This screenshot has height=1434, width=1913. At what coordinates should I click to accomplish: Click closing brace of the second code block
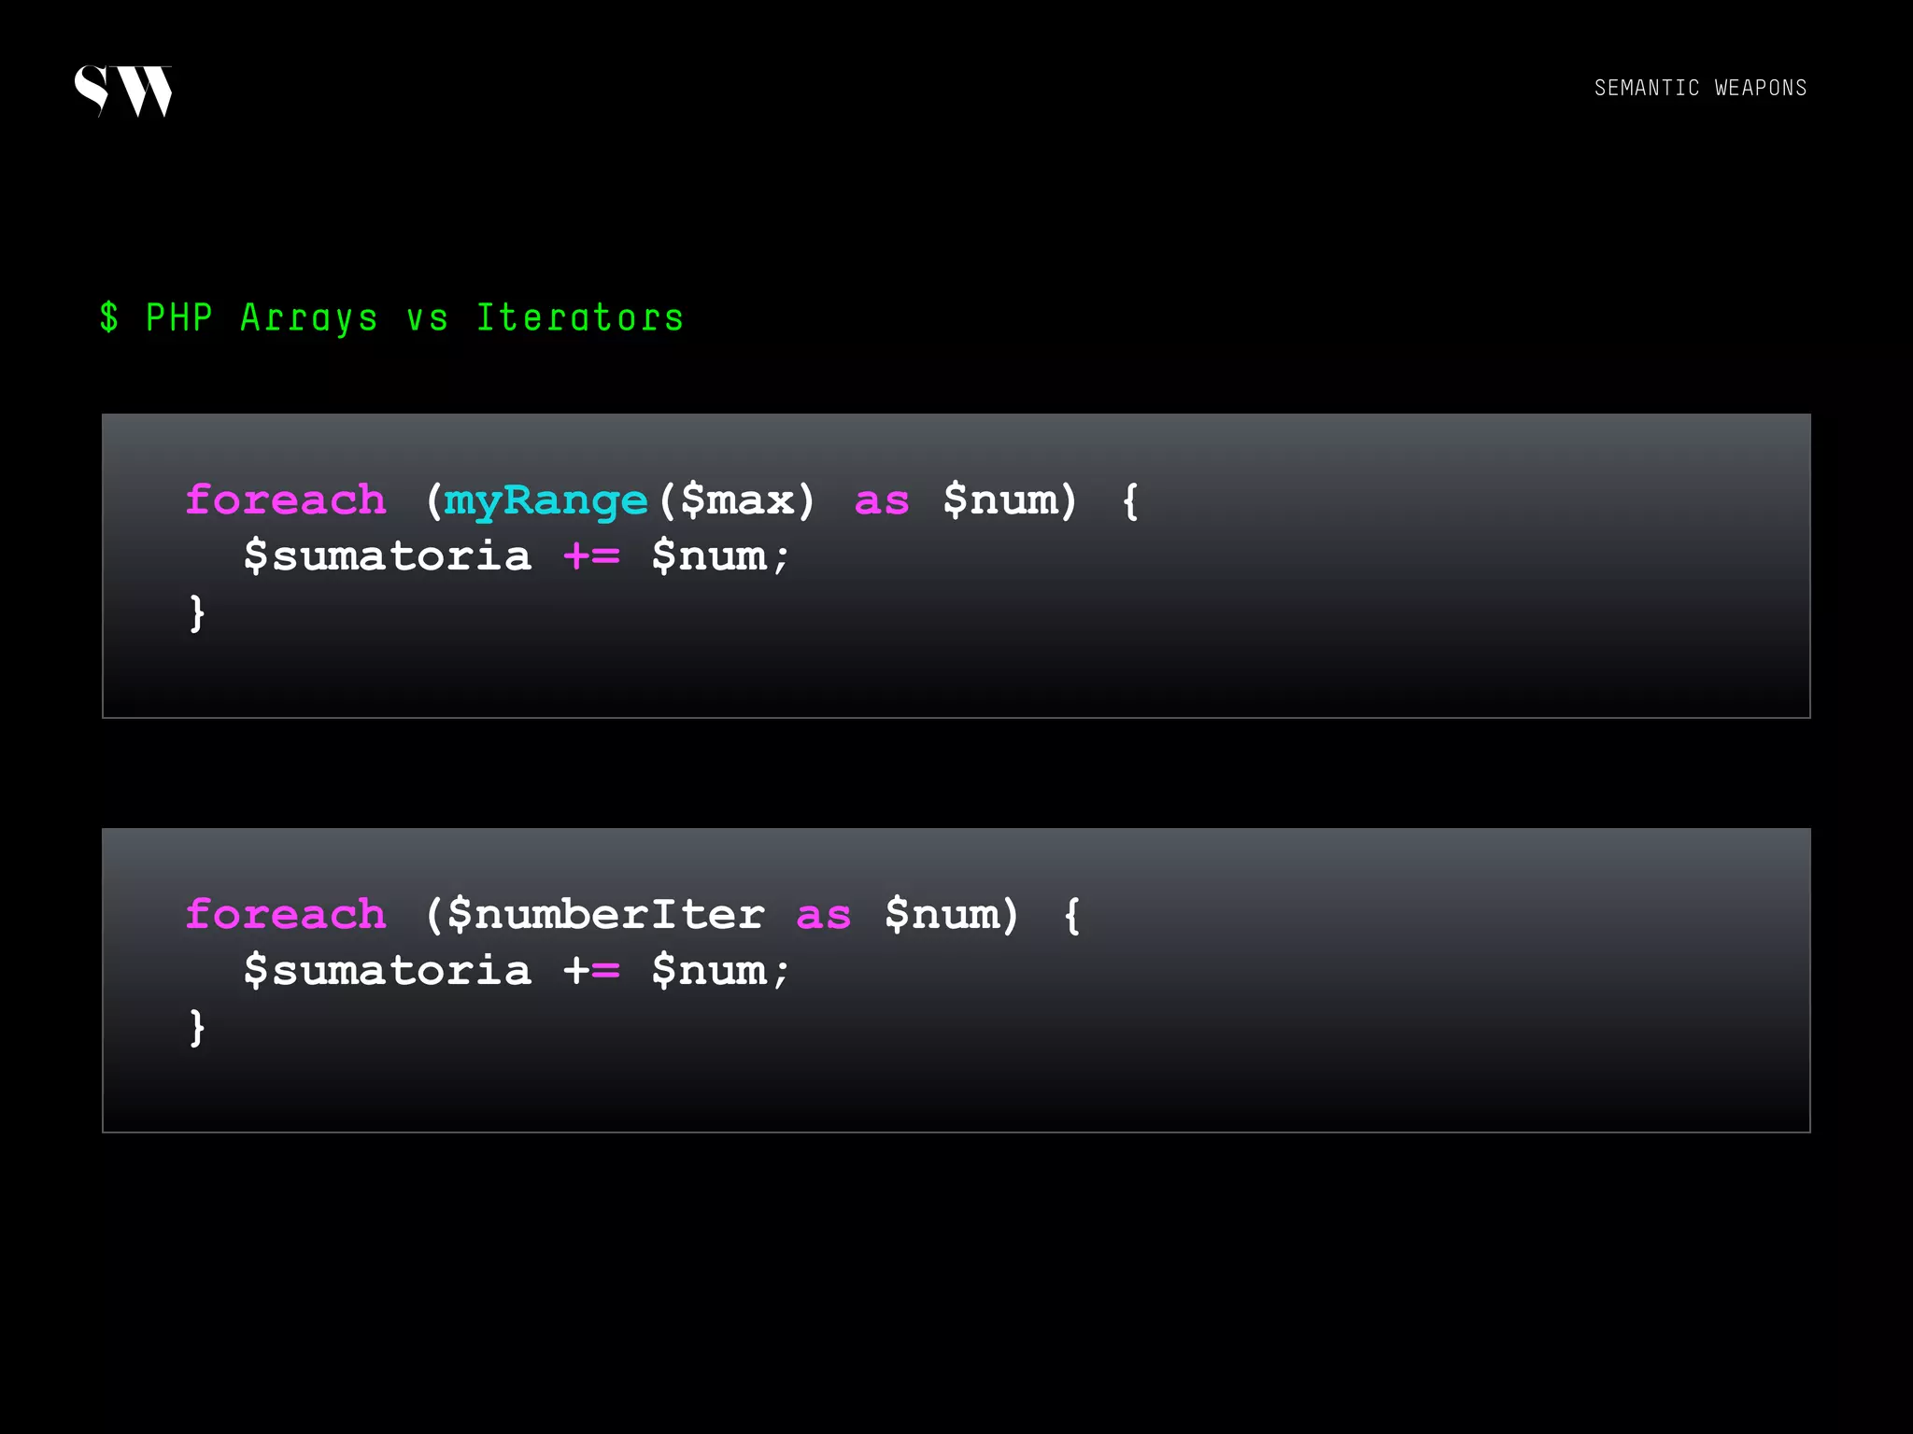pyautogui.click(x=197, y=1028)
